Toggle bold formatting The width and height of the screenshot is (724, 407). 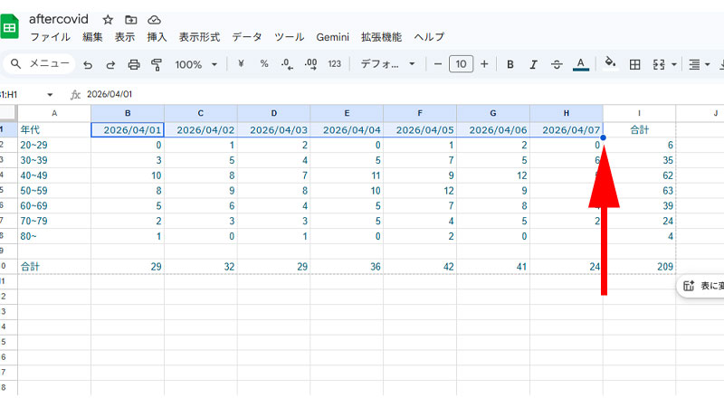(x=510, y=64)
